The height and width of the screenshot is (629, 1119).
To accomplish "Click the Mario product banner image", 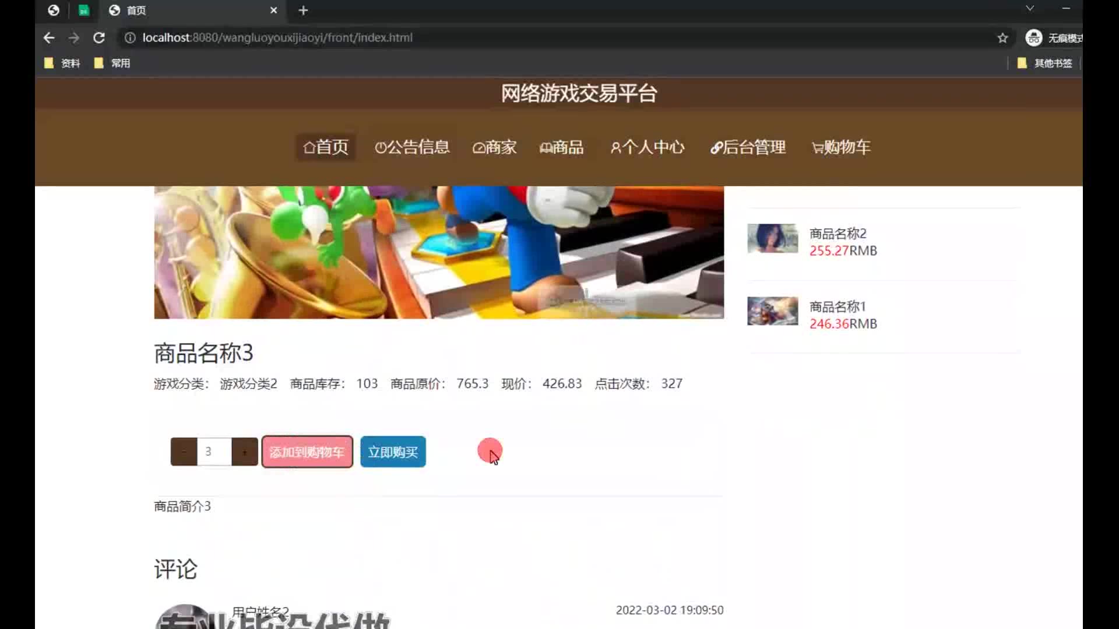I will [x=439, y=252].
